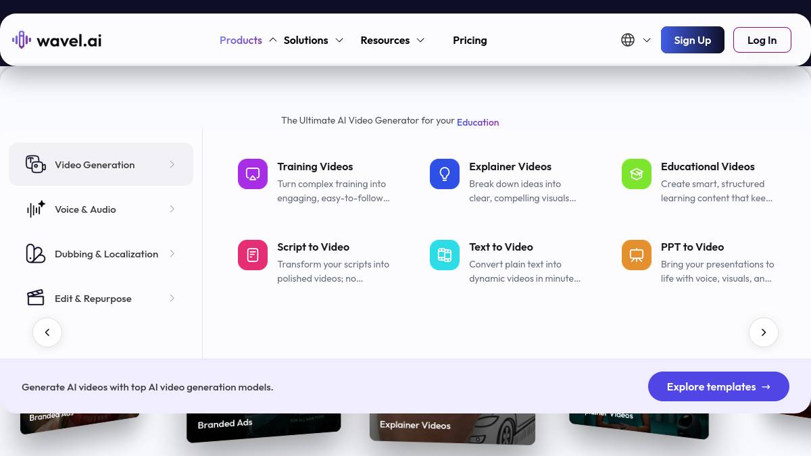Expand the language selector chevron
This screenshot has height=456, width=811.
coord(647,40)
